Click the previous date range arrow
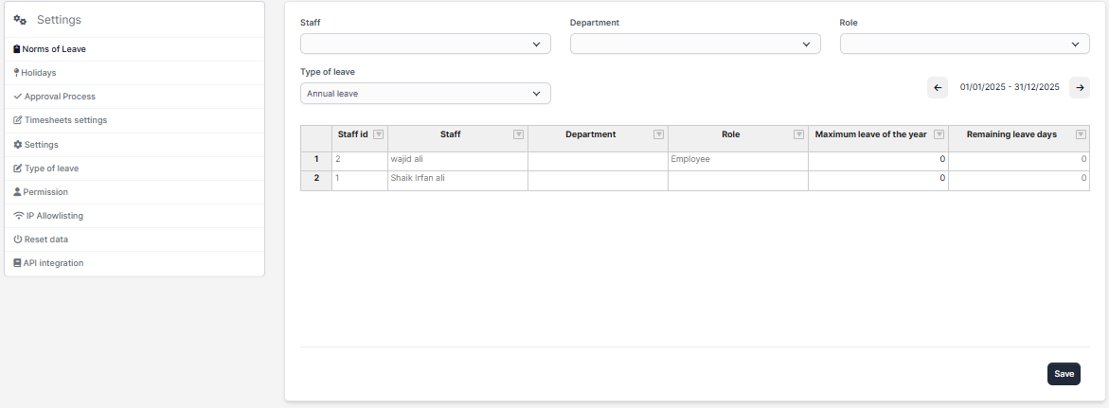This screenshot has height=408, width=1109. pos(938,87)
